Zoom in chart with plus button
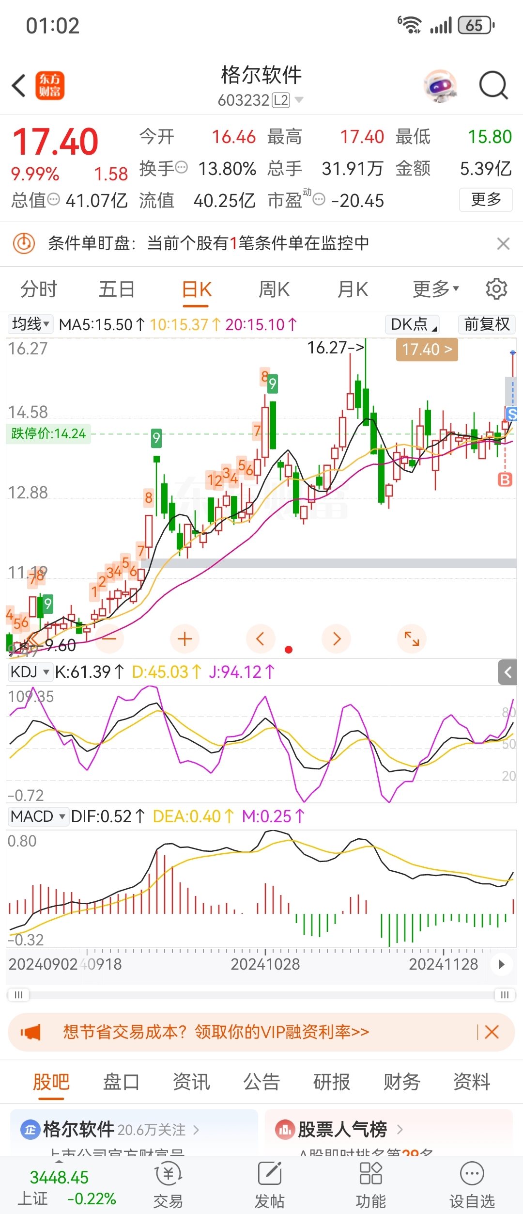Viewport: 523px width, 1214px height. [185, 639]
